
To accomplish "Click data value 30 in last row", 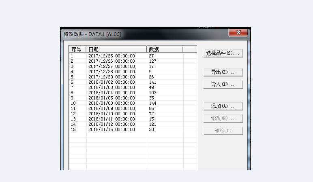I will point(151,130).
